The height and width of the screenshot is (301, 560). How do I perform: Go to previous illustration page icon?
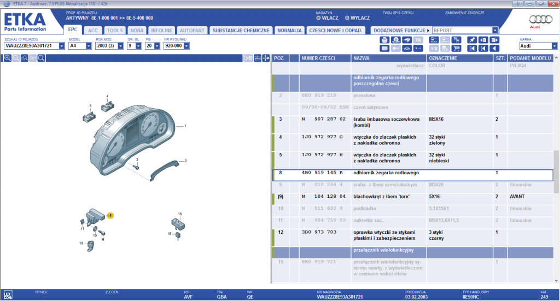click(x=483, y=40)
